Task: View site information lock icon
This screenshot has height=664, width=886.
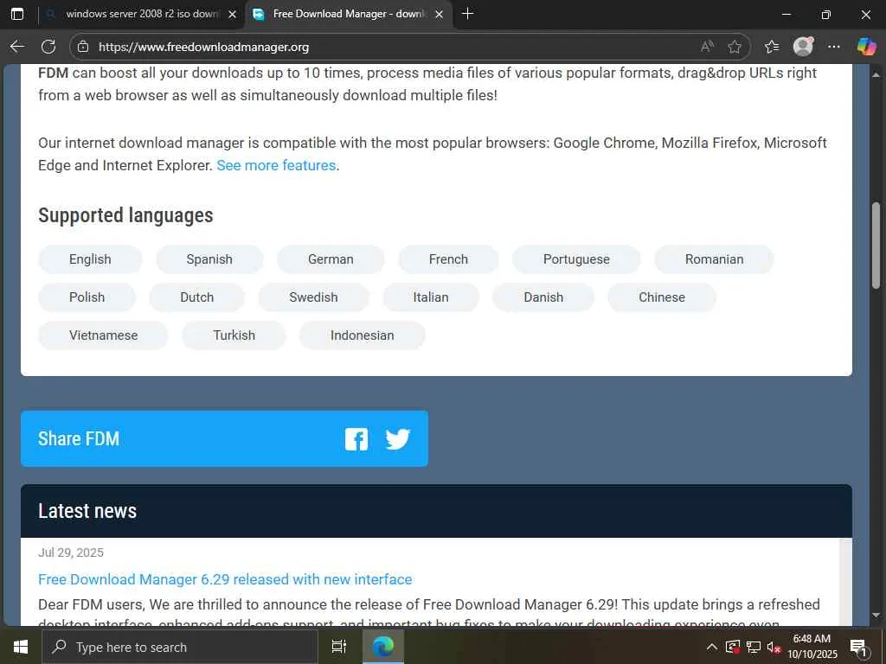Action: [83, 47]
